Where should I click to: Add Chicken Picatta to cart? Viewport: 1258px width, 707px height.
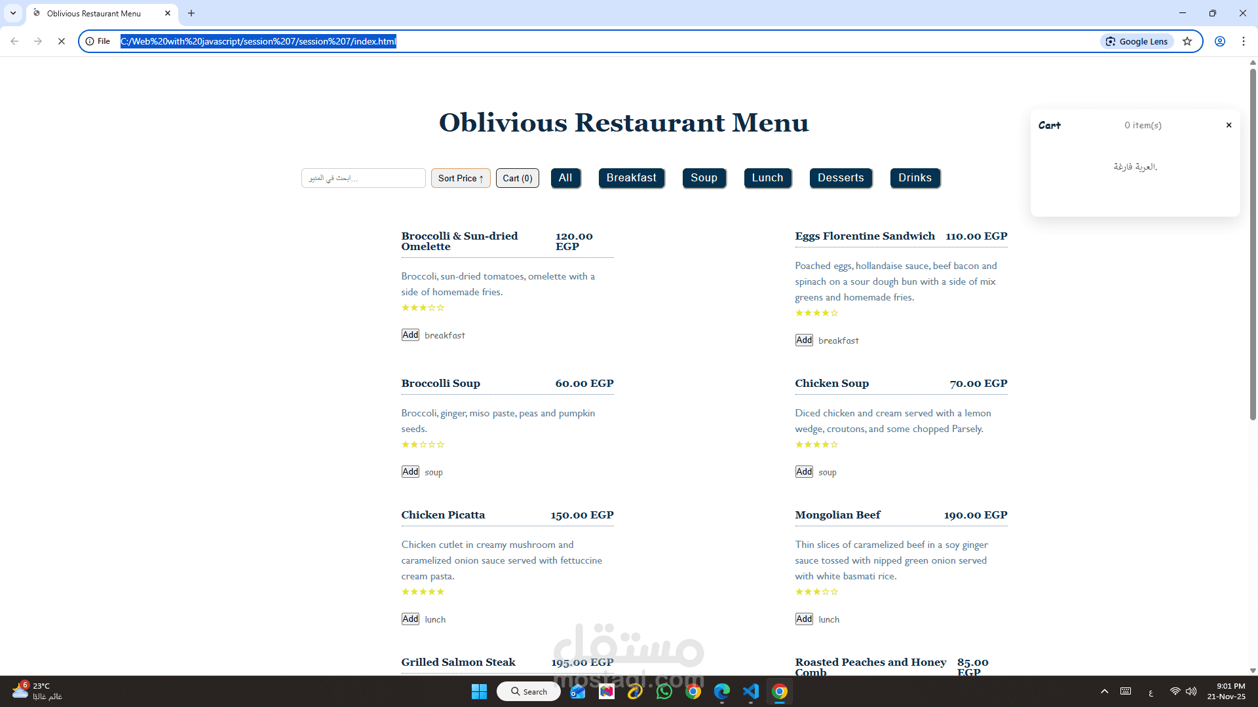410,619
